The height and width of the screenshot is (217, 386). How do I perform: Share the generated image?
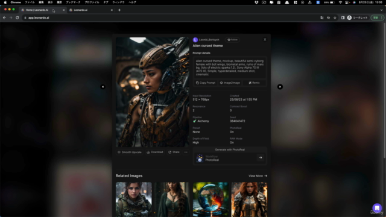point(174,153)
